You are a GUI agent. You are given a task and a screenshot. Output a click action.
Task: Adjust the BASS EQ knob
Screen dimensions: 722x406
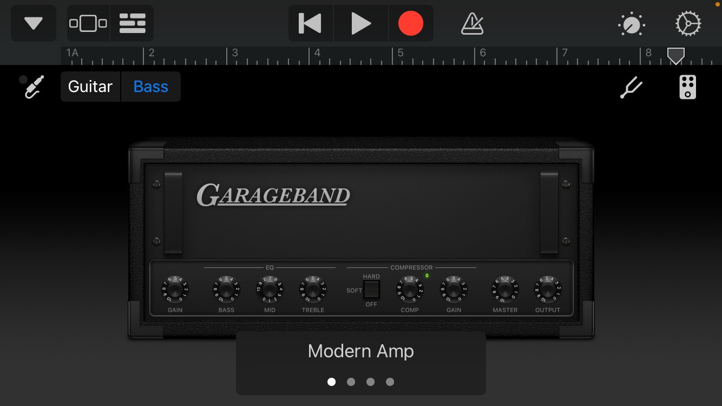pos(226,289)
